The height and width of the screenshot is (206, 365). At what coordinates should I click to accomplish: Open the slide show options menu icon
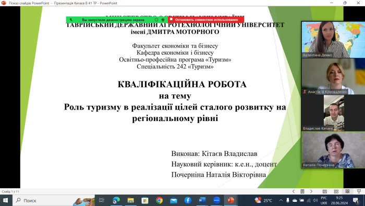pos(302,191)
